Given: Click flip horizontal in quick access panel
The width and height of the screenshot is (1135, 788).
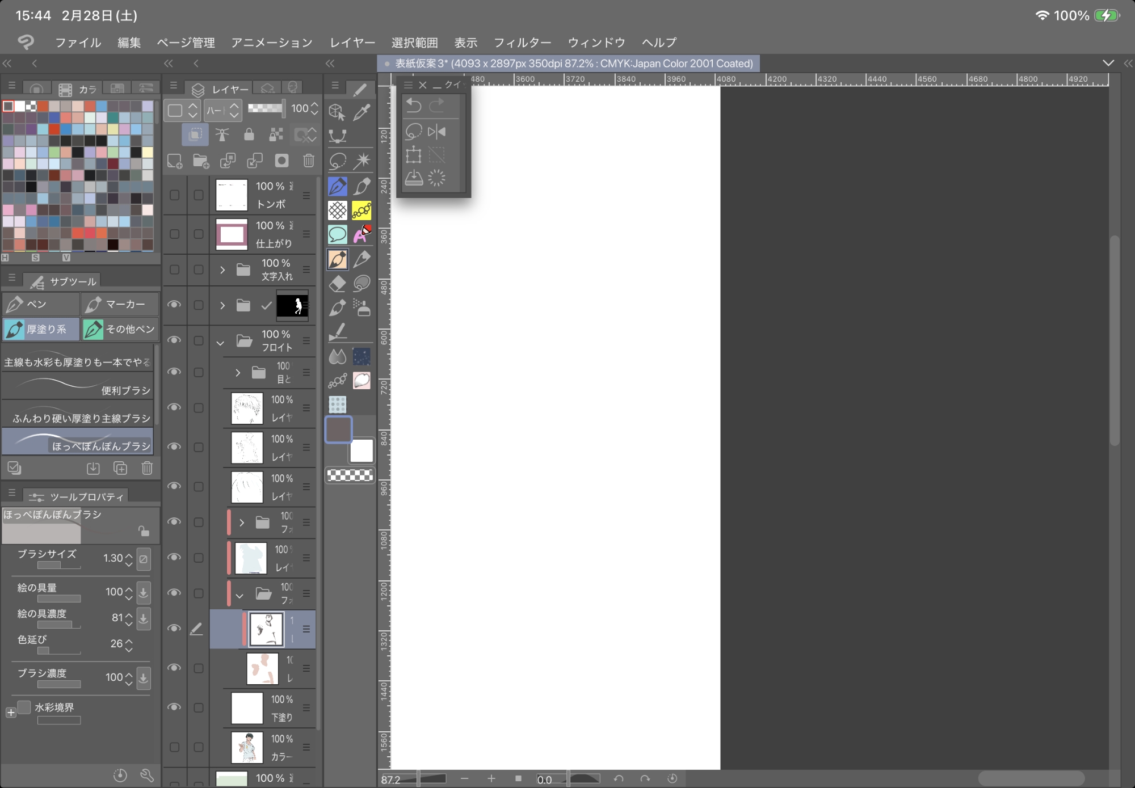Looking at the screenshot, I should (x=436, y=132).
